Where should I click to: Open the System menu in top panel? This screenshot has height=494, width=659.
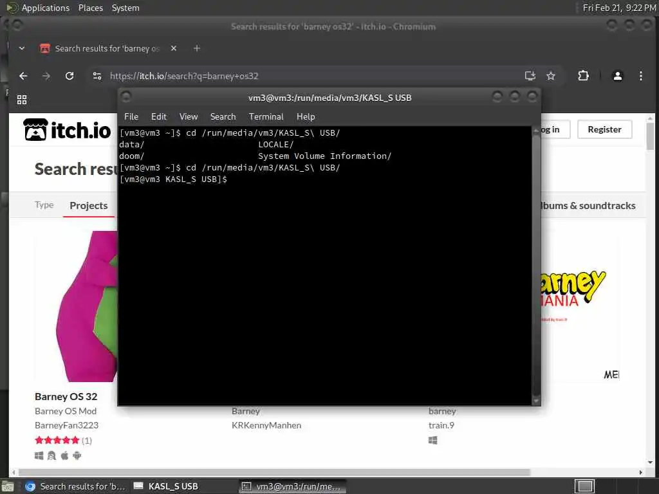click(x=125, y=8)
